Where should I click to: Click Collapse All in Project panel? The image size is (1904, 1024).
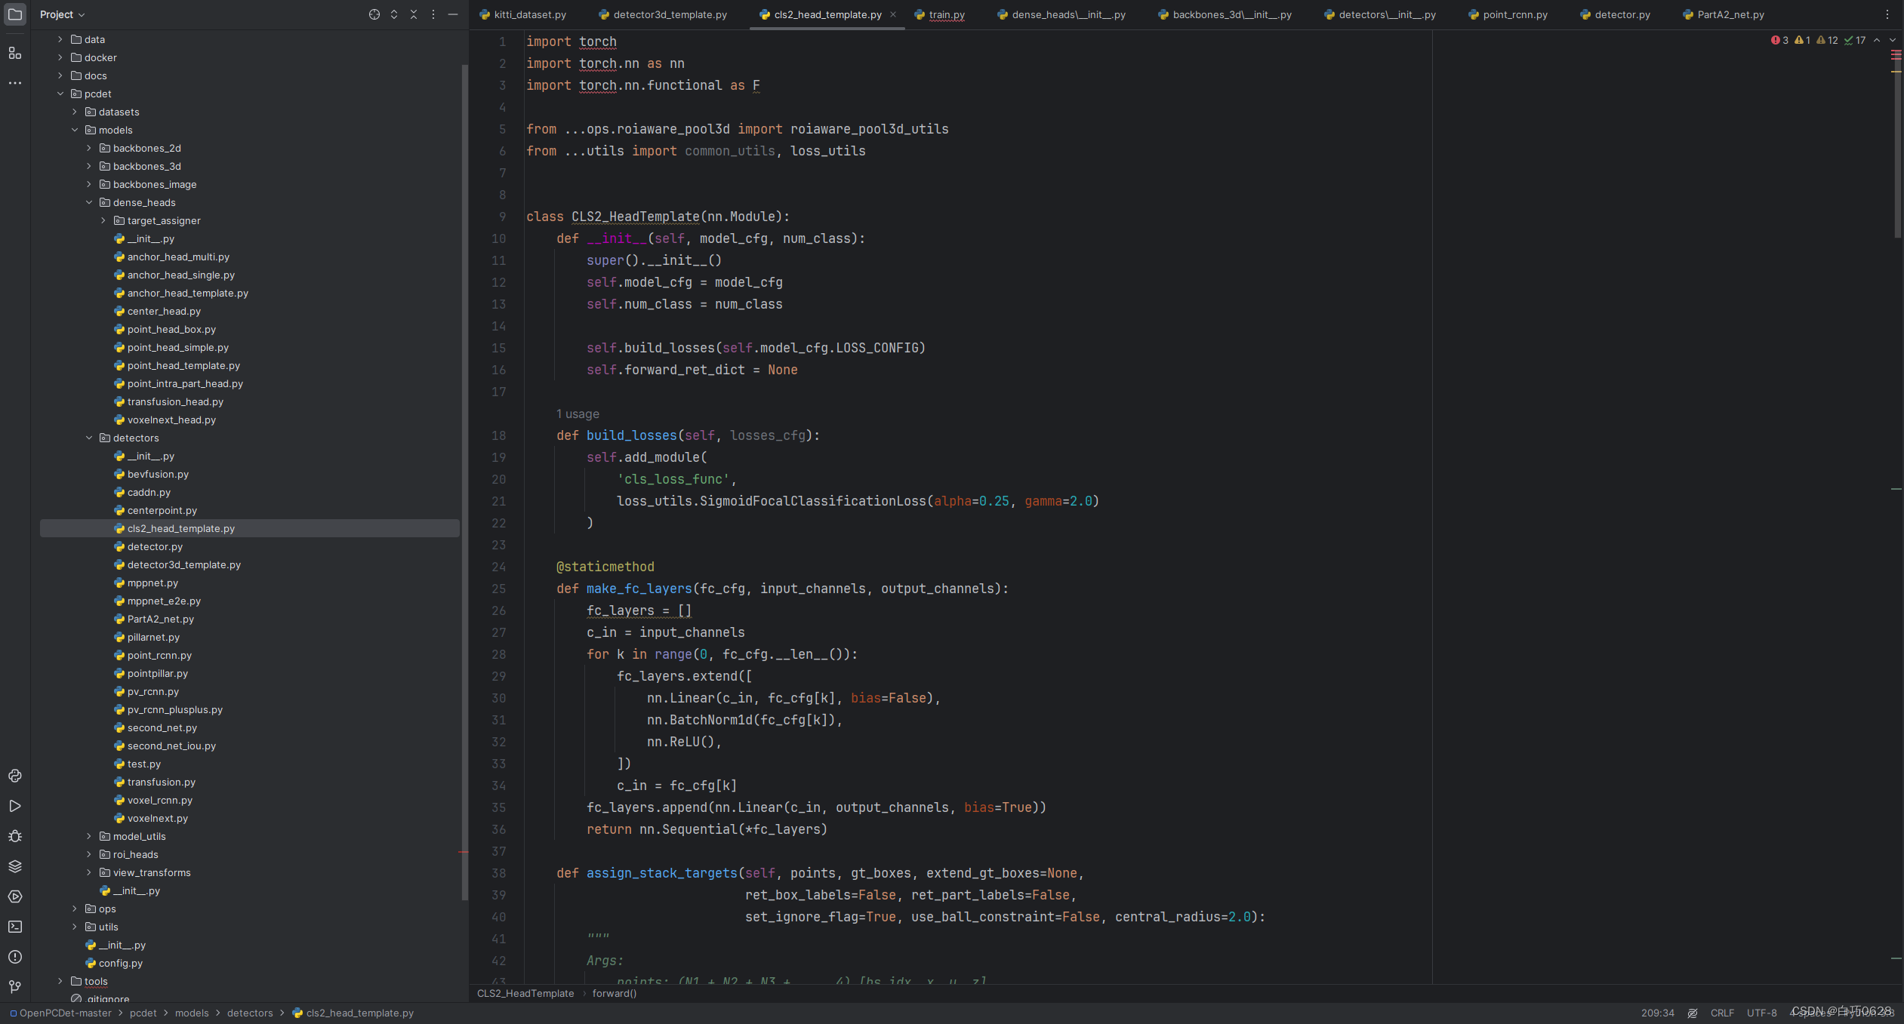(413, 14)
